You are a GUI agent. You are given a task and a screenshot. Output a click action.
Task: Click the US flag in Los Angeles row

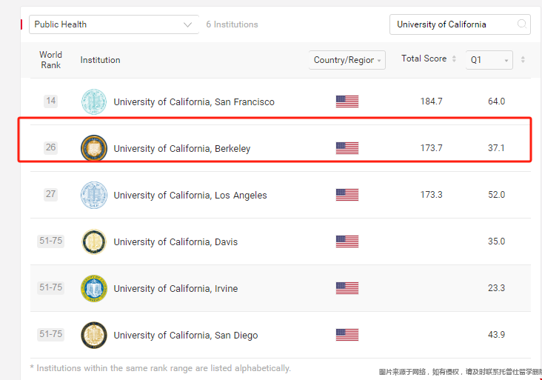(x=347, y=195)
